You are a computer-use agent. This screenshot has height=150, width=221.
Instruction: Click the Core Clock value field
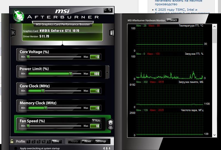coord(95,91)
